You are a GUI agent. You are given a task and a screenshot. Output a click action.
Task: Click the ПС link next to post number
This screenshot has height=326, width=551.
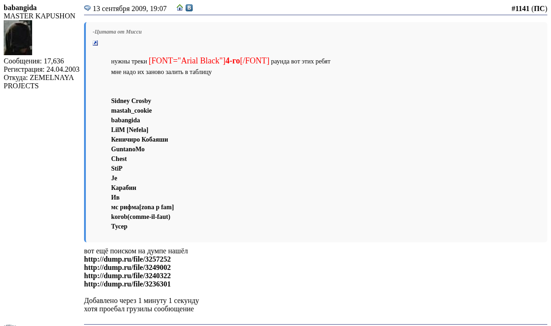click(x=539, y=9)
